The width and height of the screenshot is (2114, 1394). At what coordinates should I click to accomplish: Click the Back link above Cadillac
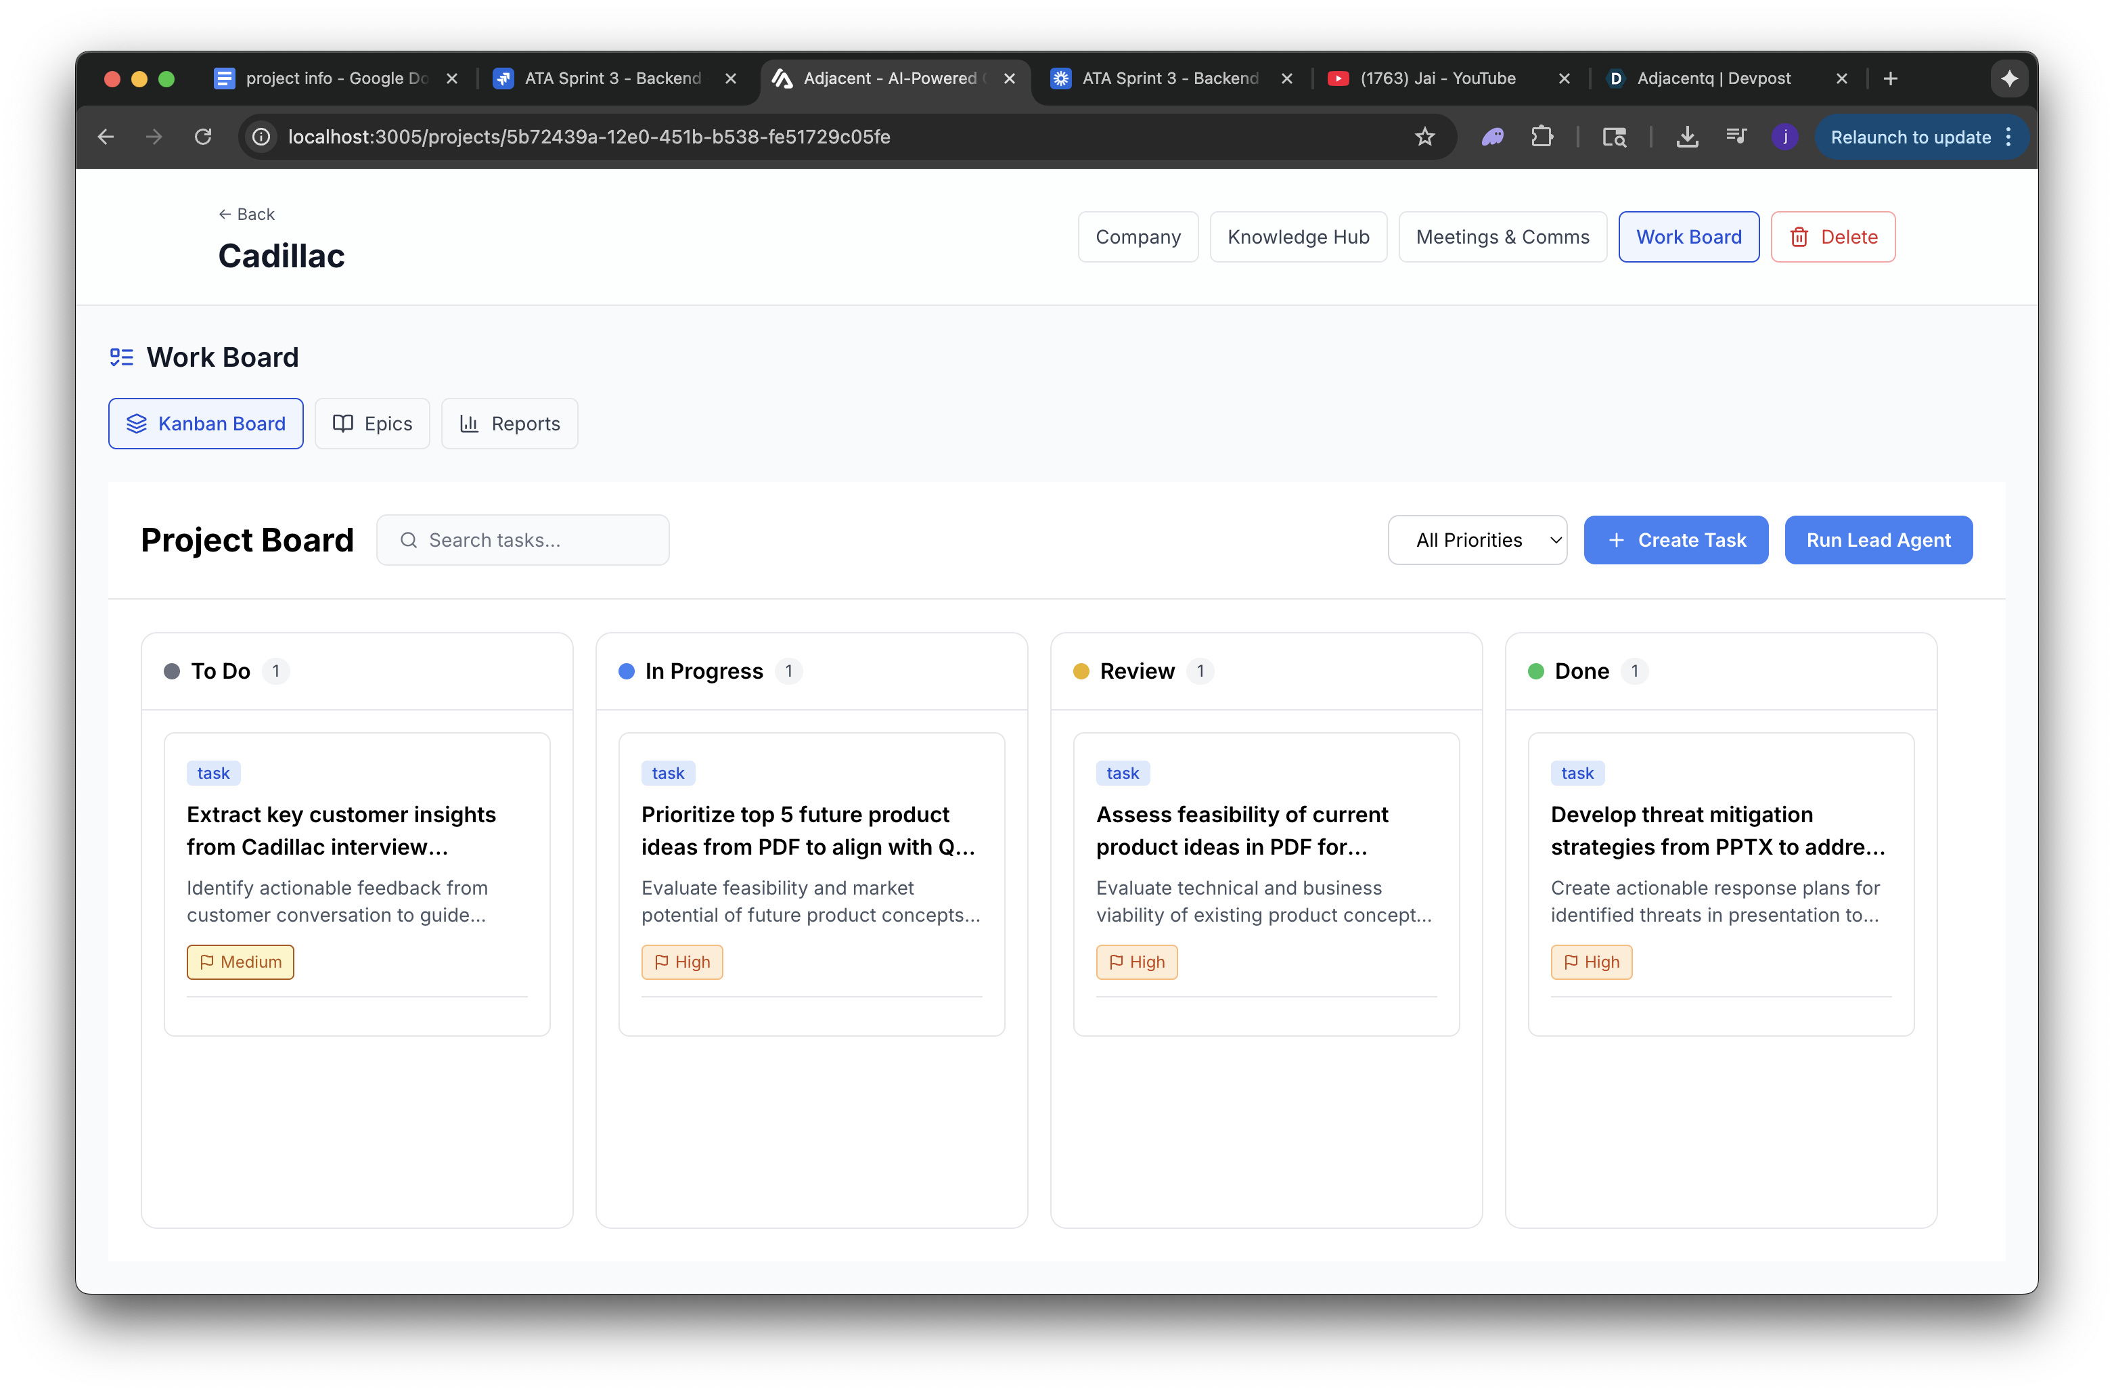coord(246,215)
